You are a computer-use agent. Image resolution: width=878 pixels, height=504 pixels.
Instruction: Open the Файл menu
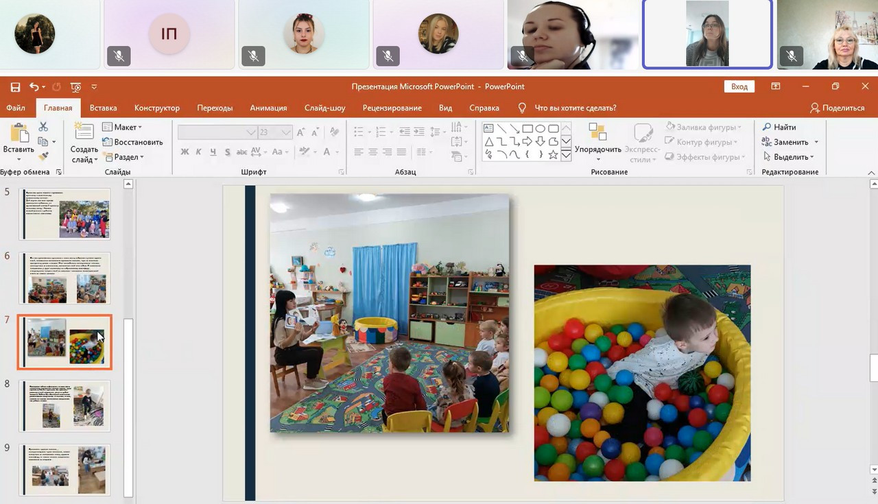[x=16, y=108]
